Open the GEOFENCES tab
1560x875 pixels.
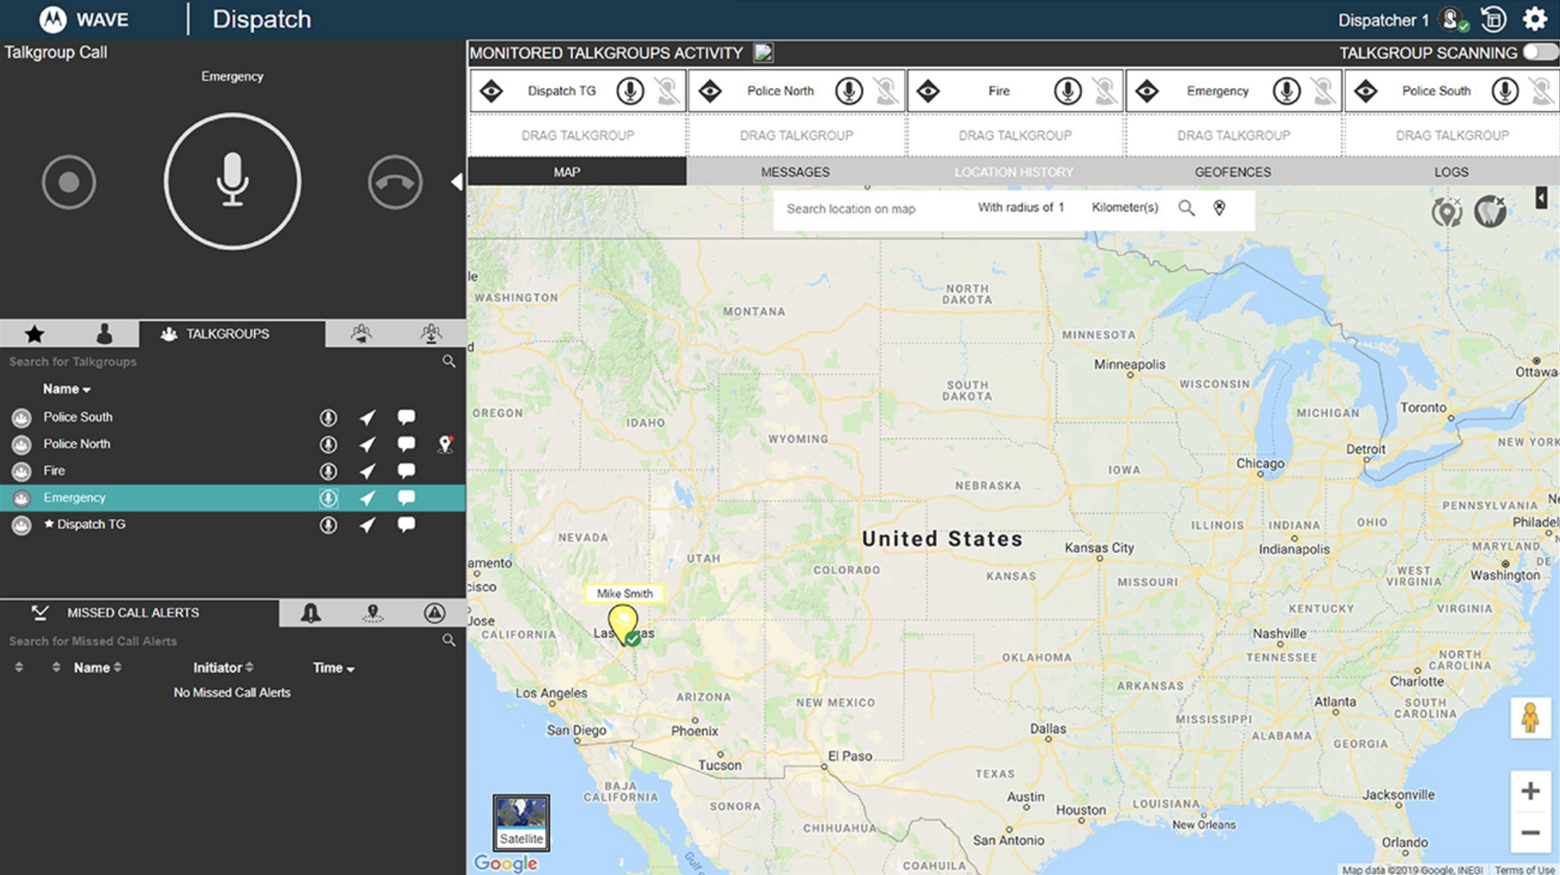pyautogui.click(x=1232, y=172)
